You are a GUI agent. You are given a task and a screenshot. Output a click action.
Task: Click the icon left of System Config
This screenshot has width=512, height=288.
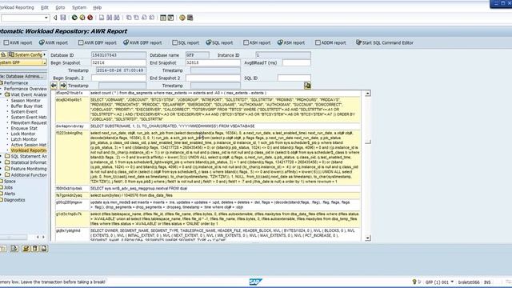(3, 55)
